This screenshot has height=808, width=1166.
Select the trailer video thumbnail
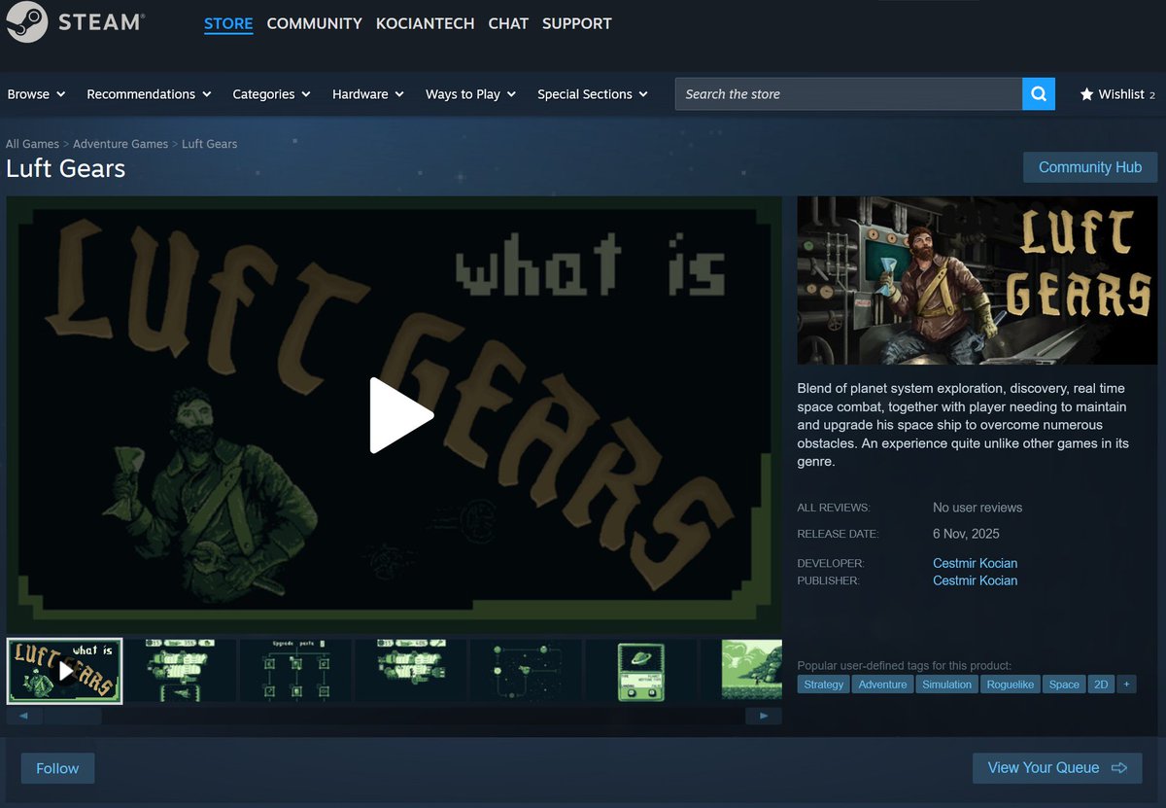(64, 670)
